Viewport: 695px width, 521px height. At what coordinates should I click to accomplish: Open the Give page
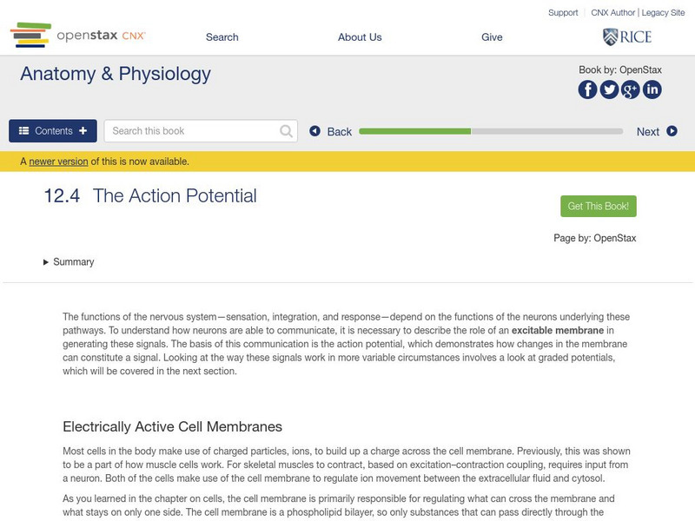pos(493,37)
